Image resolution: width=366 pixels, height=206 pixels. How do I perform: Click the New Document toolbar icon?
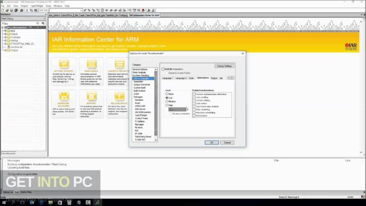pyautogui.click(x=2, y=10)
